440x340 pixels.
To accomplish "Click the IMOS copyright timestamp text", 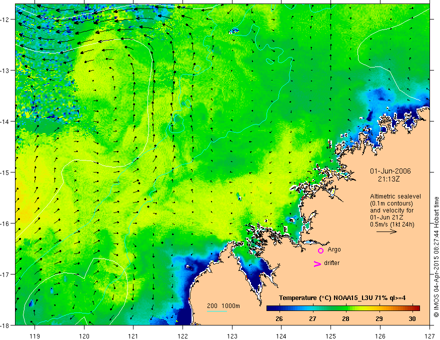I will point(436,257).
